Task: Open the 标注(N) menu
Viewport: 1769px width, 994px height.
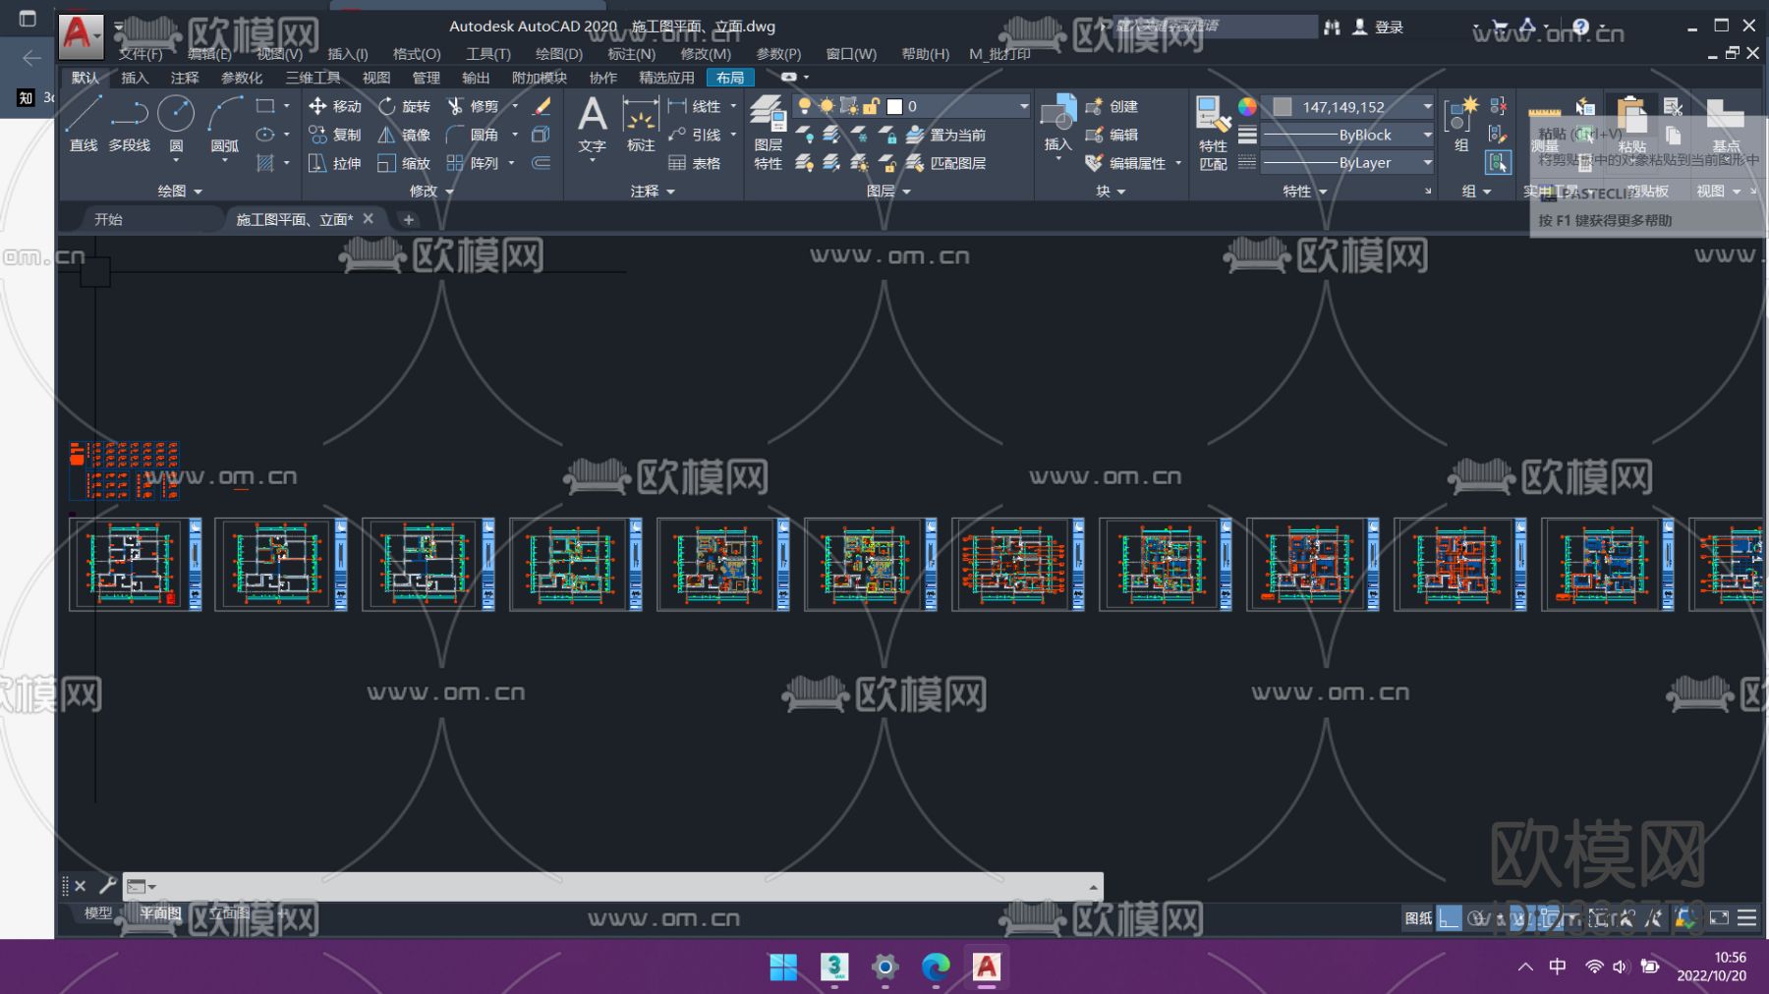Action: click(x=631, y=54)
